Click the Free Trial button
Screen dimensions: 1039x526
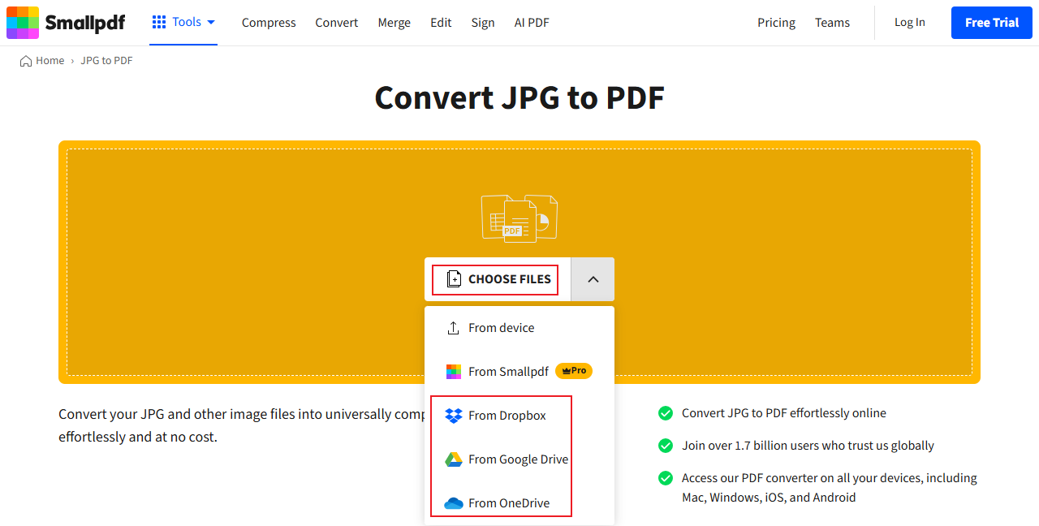991,23
